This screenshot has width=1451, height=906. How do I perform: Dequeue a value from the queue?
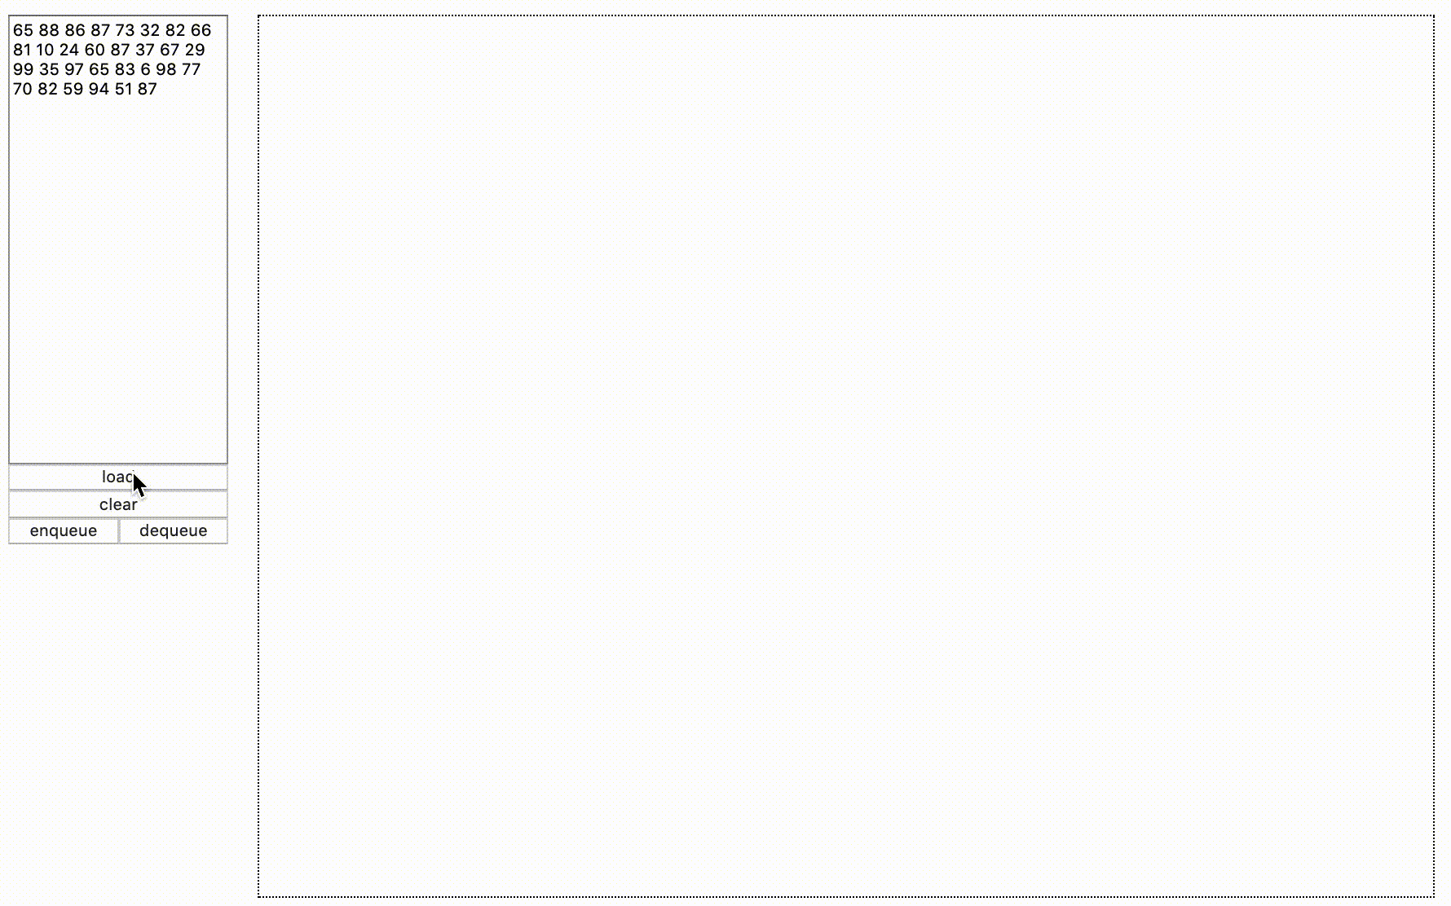173,530
